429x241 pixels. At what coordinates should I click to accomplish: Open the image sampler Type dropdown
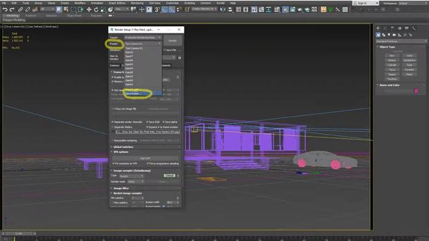pos(131,176)
